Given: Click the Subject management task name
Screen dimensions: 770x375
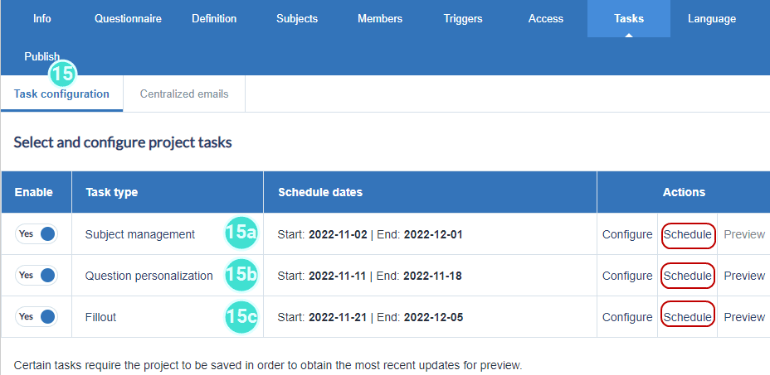Looking at the screenshot, I should click(x=140, y=234).
